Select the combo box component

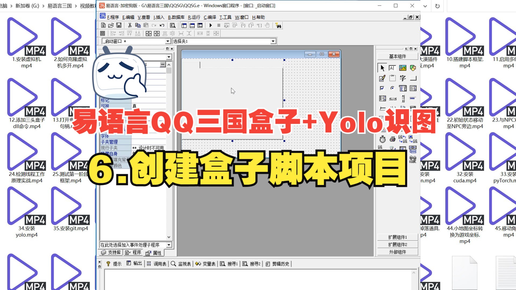coord(403,88)
